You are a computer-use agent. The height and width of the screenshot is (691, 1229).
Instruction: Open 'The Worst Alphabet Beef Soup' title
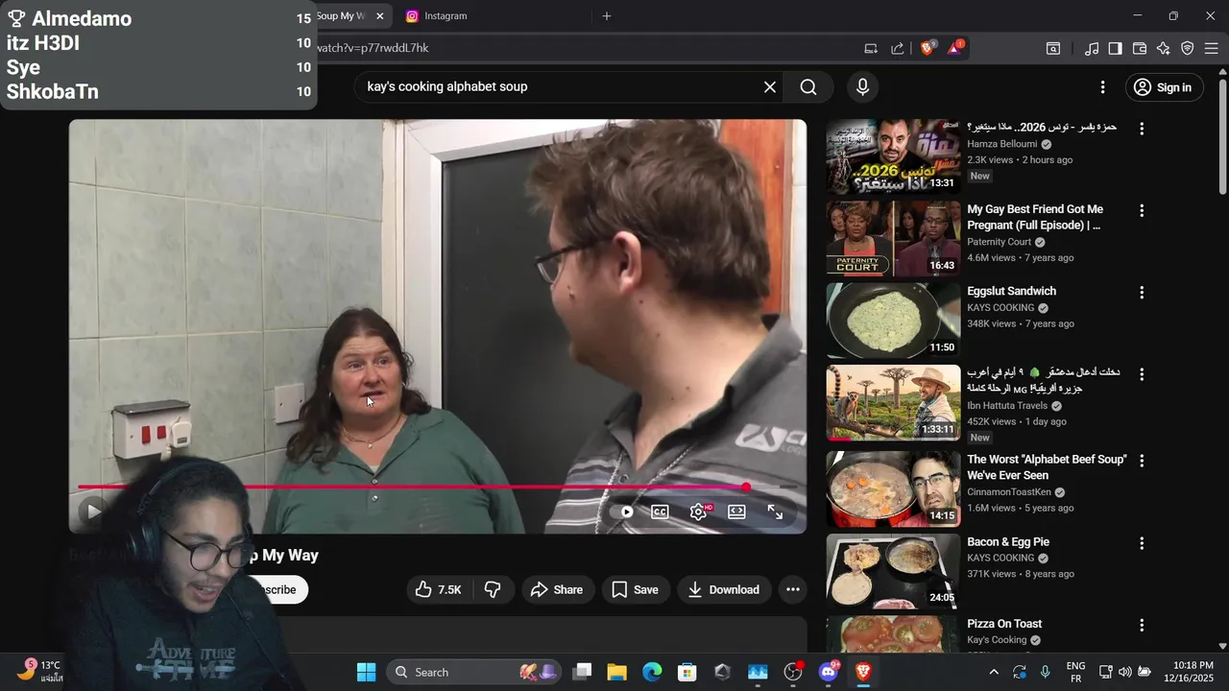1047,467
